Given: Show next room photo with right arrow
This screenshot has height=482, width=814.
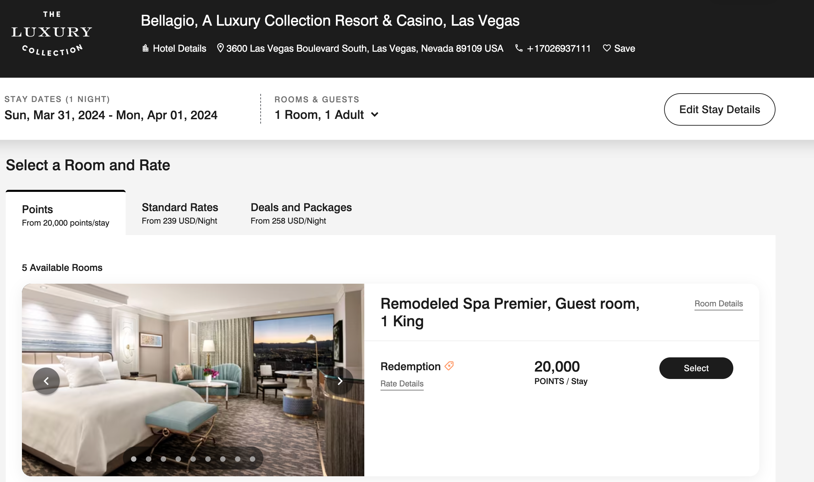Looking at the screenshot, I should [x=340, y=381].
